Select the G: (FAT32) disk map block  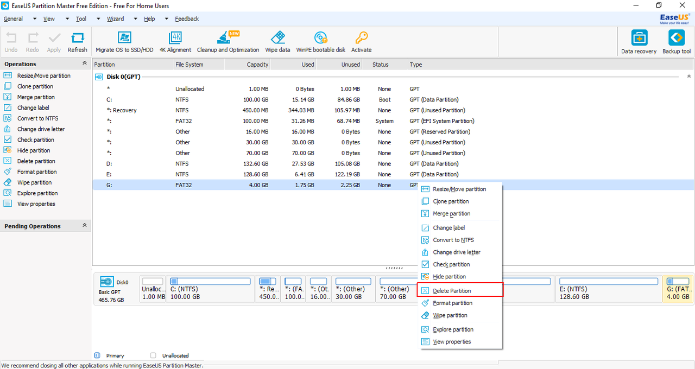[678, 289]
